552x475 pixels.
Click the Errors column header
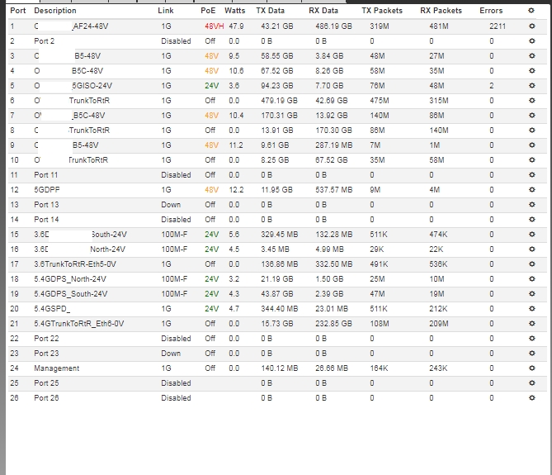[x=491, y=12]
